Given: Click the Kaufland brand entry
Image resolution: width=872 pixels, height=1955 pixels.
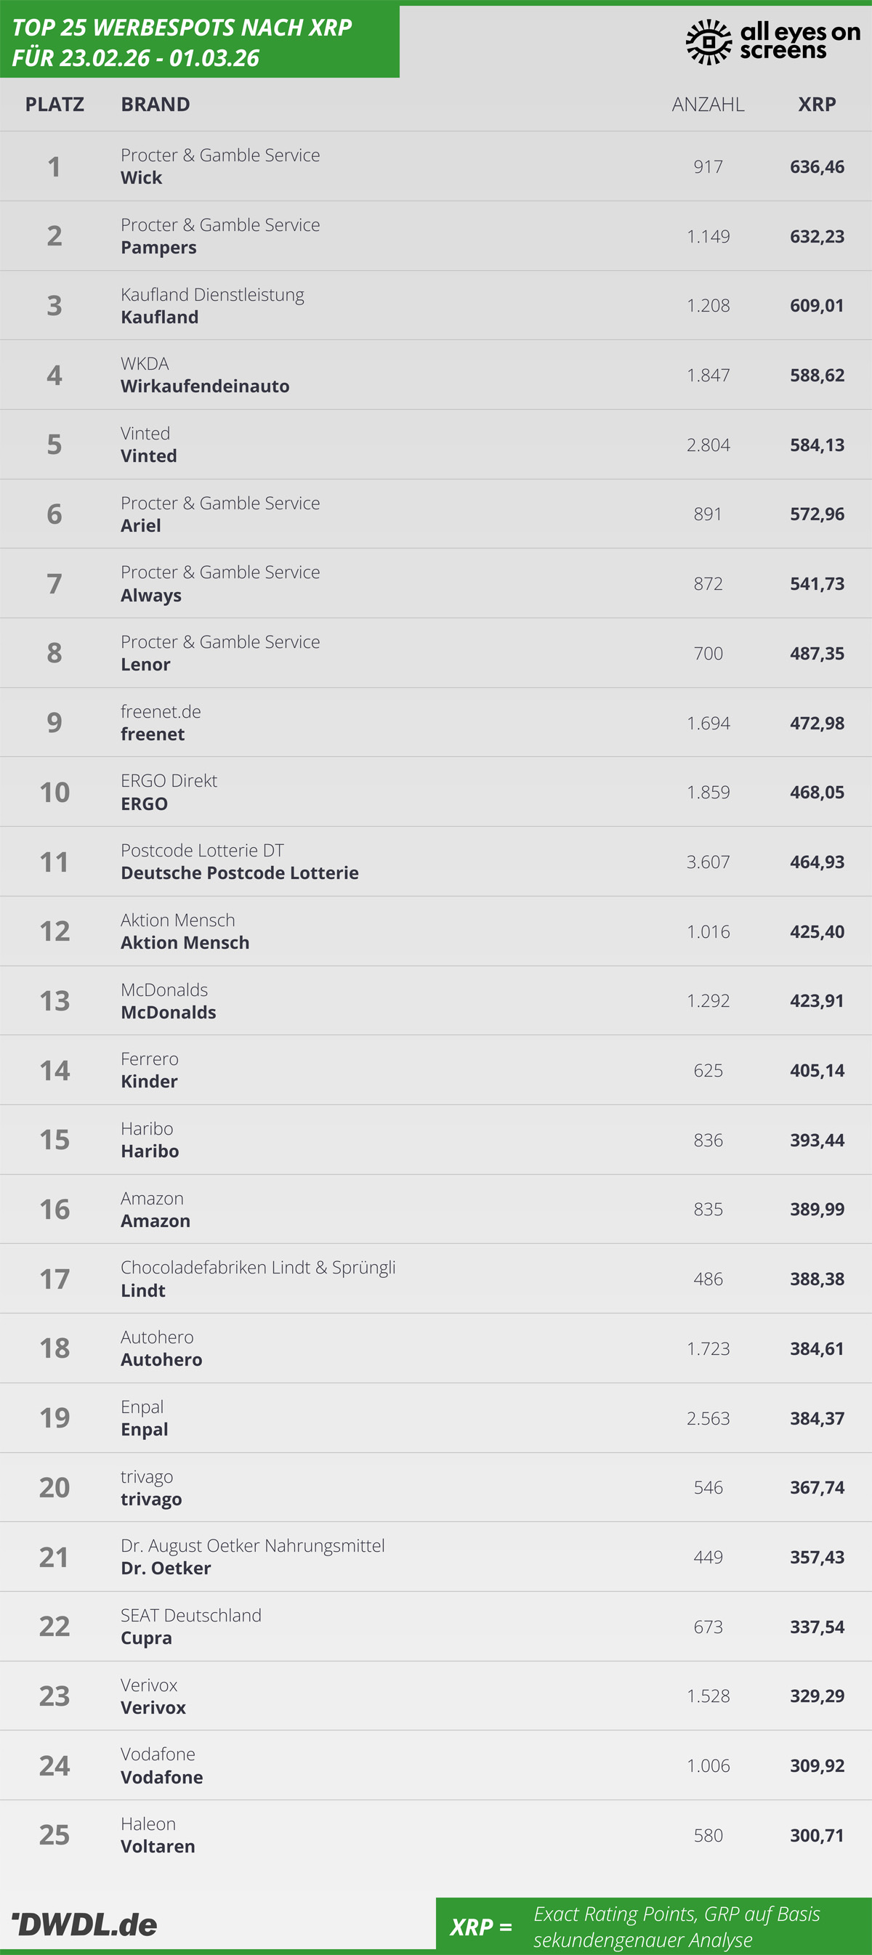Looking at the screenshot, I should pyautogui.click(x=159, y=317).
